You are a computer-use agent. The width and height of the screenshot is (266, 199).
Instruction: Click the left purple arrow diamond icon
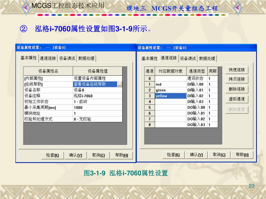26,8
